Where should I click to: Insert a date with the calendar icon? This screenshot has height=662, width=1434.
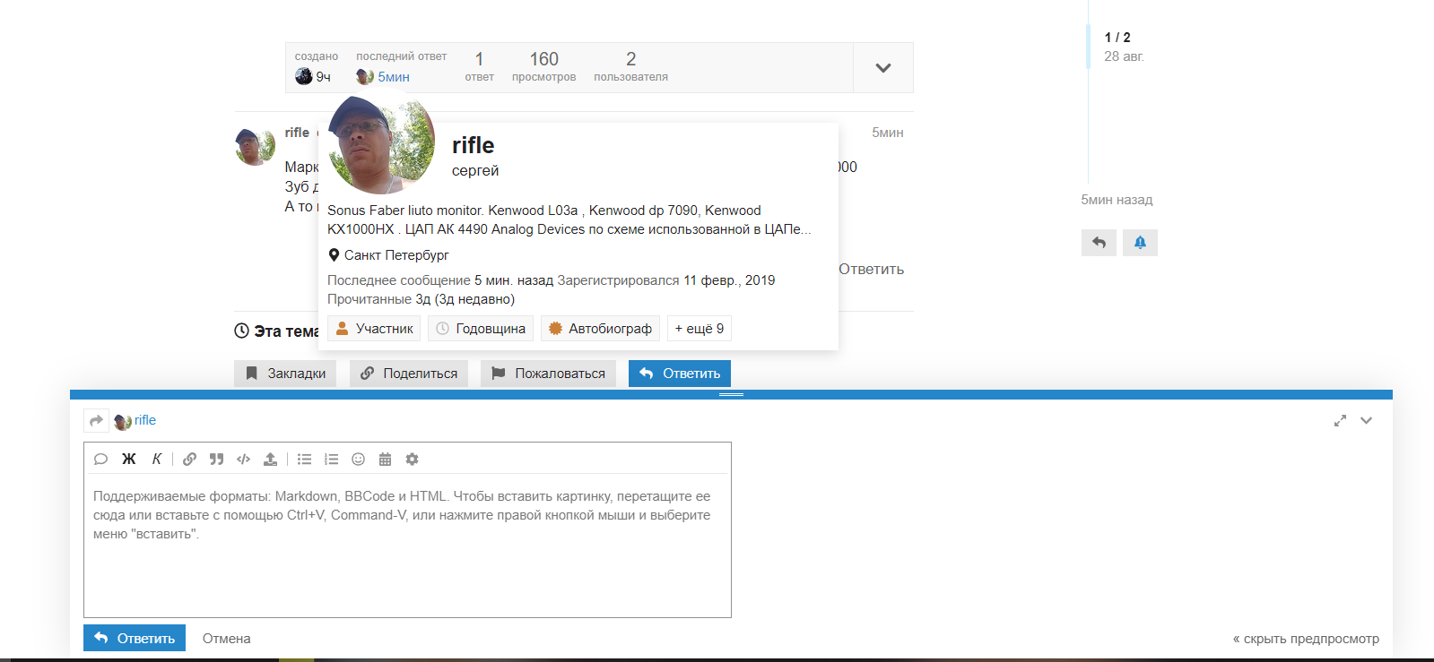tap(385, 459)
